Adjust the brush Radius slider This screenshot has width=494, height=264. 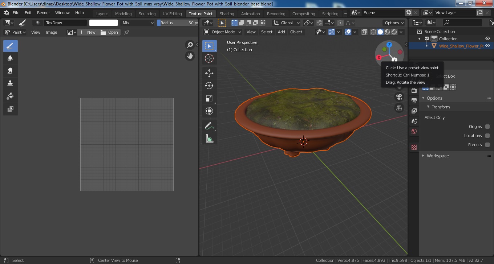coord(178,23)
